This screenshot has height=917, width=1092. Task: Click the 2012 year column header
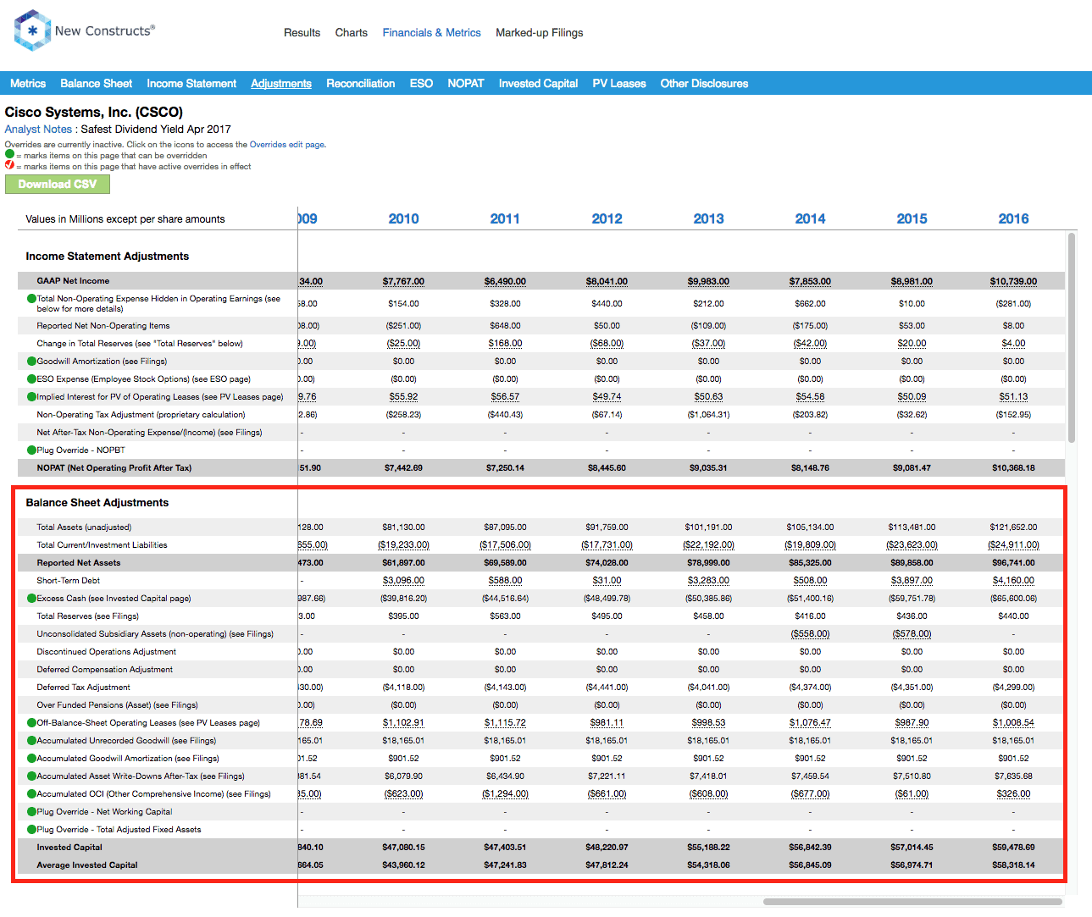point(607,218)
